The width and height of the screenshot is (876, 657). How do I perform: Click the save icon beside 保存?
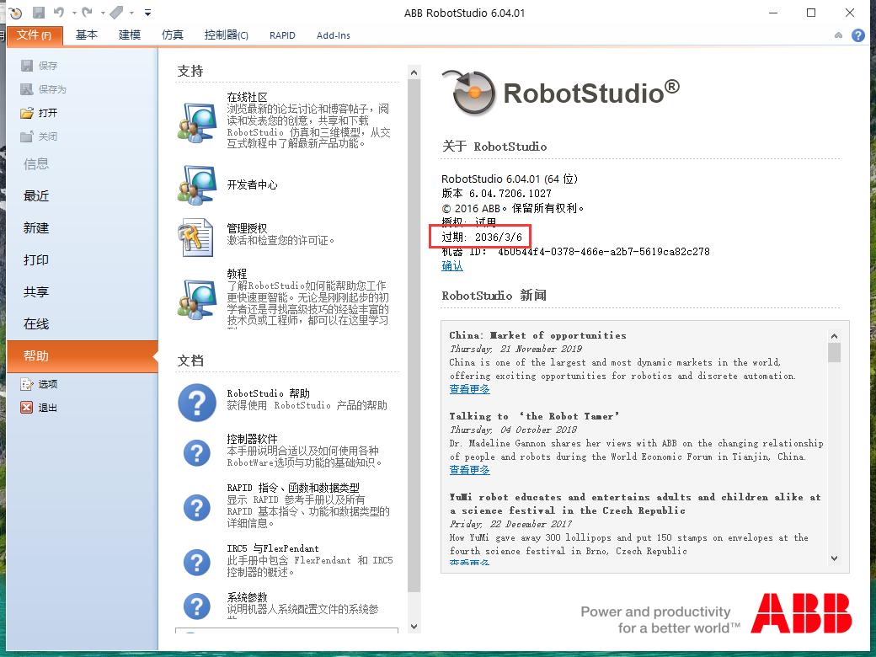click(x=27, y=66)
